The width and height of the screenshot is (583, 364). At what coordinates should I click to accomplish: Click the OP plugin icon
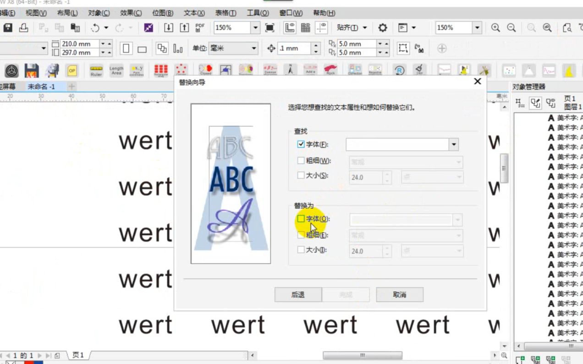(x=71, y=70)
